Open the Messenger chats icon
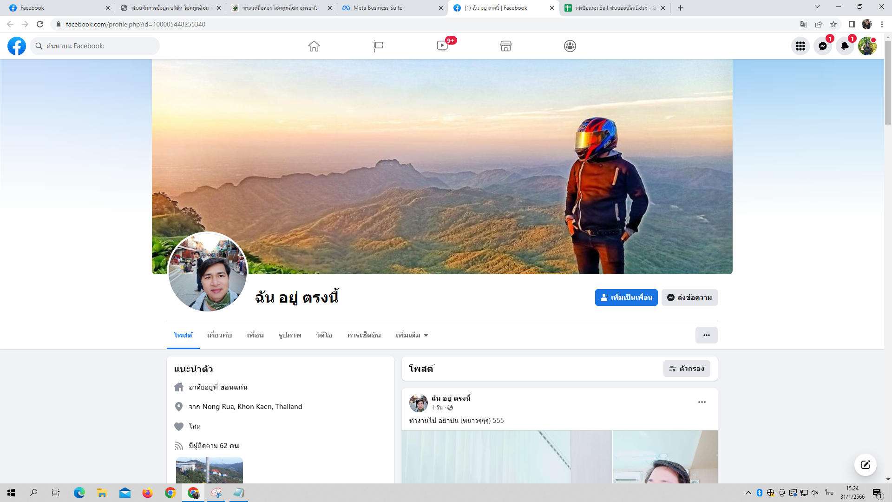 (823, 46)
